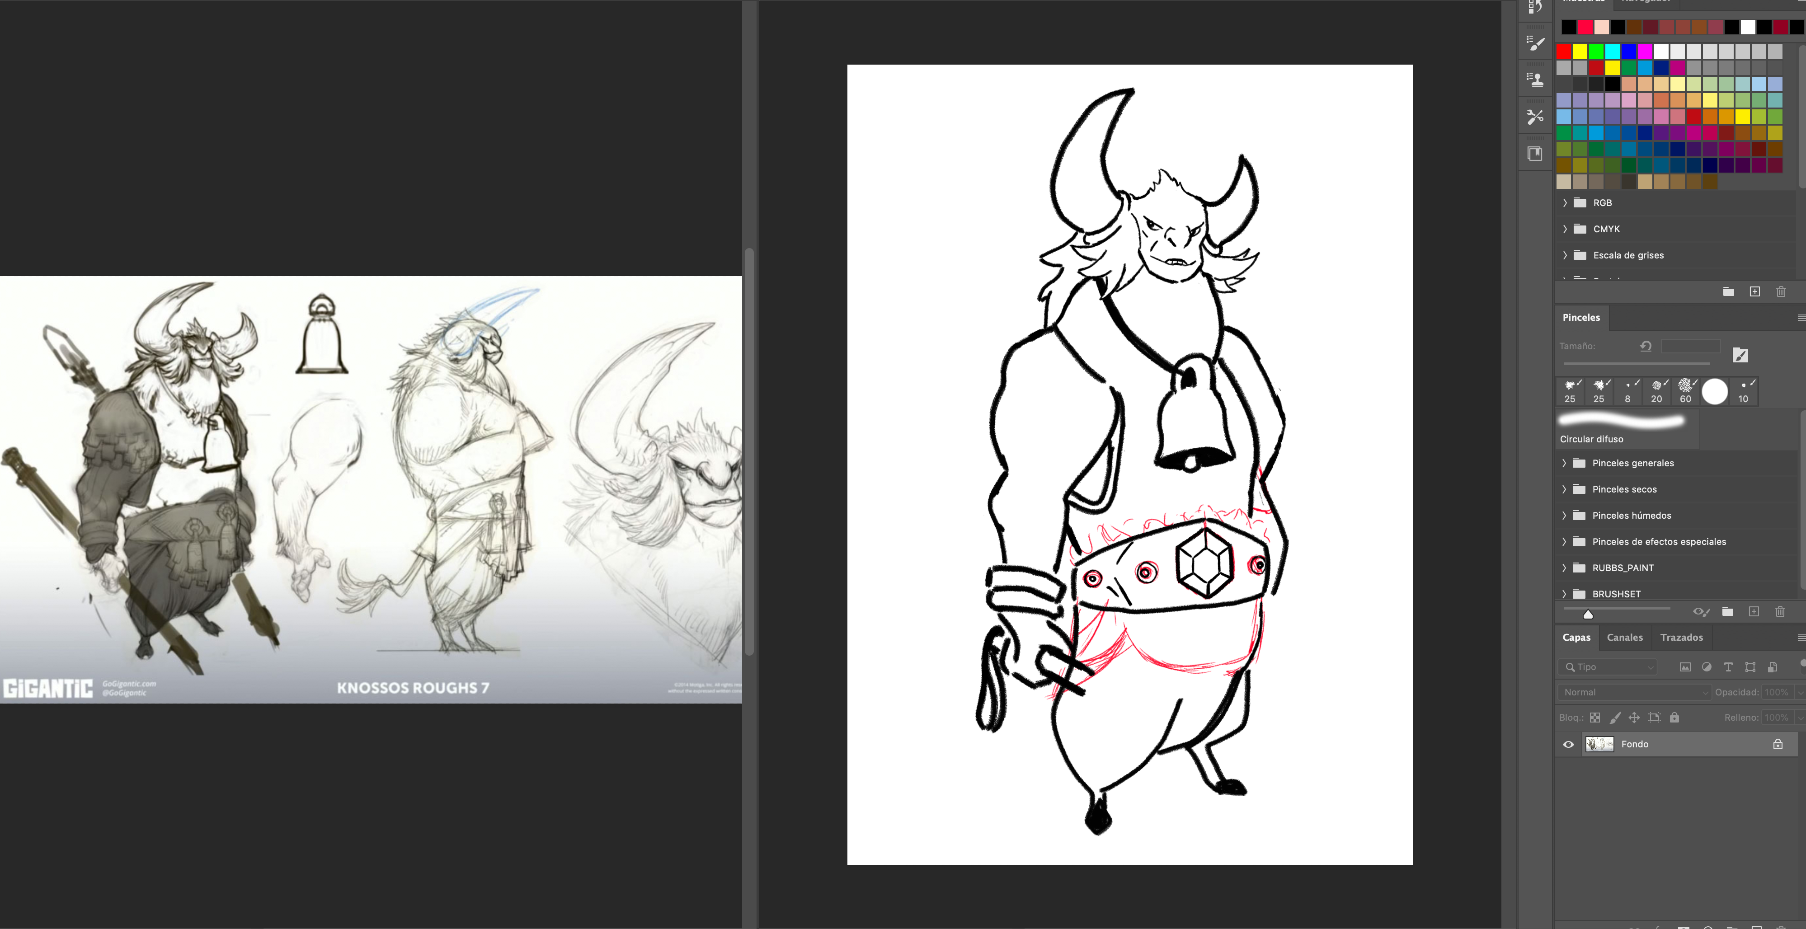Toggle artboard auto-nesting lock icon
This screenshot has height=929, width=1806.
click(1655, 718)
